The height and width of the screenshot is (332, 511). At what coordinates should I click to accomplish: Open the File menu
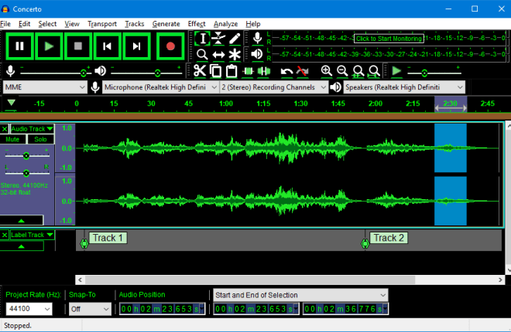(x=5, y=24)
